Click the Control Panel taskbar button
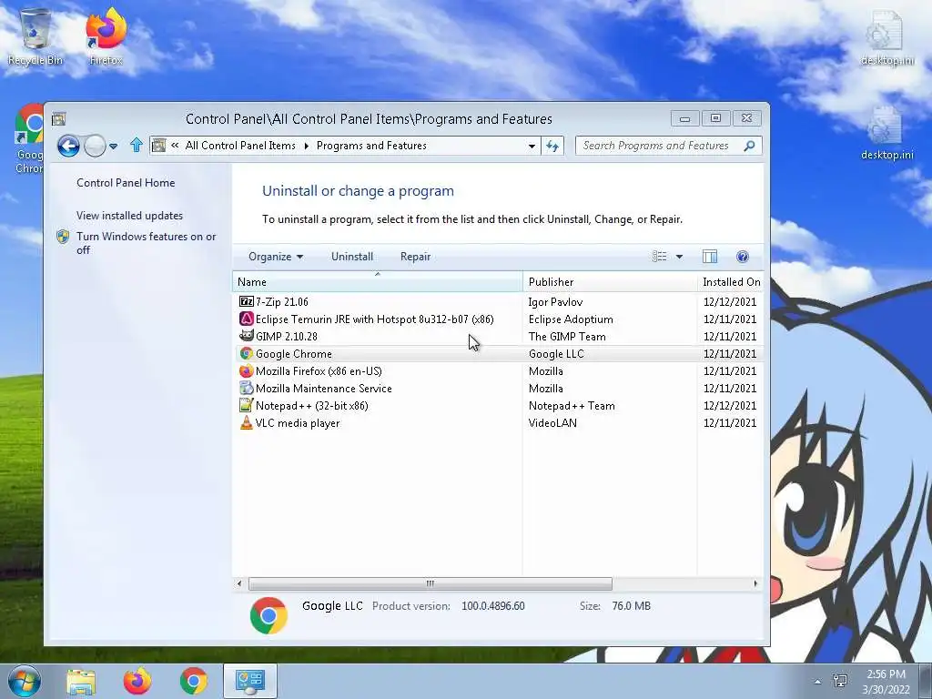 point(250,681)
